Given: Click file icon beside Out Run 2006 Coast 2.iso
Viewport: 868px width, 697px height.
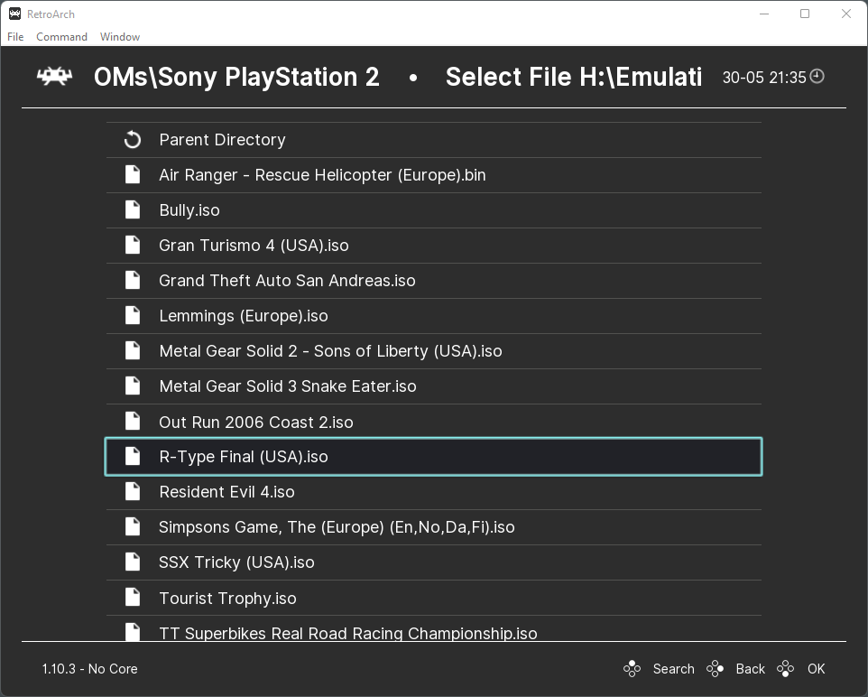Looking at the screenshot, I should 133,422.
